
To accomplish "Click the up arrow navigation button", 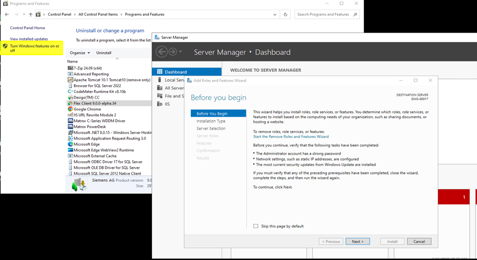I will 31,15.
